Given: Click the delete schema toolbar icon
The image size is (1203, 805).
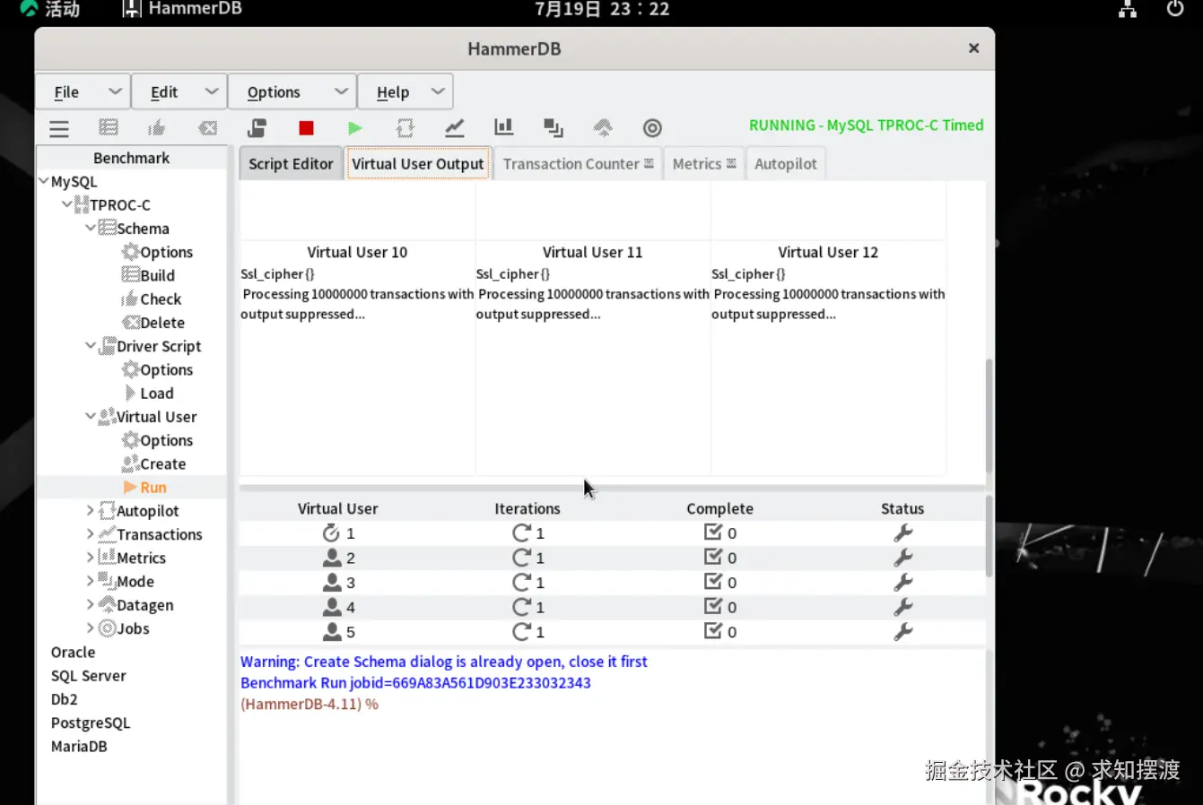Looking at the screenshot, I should tap(207, 127).
